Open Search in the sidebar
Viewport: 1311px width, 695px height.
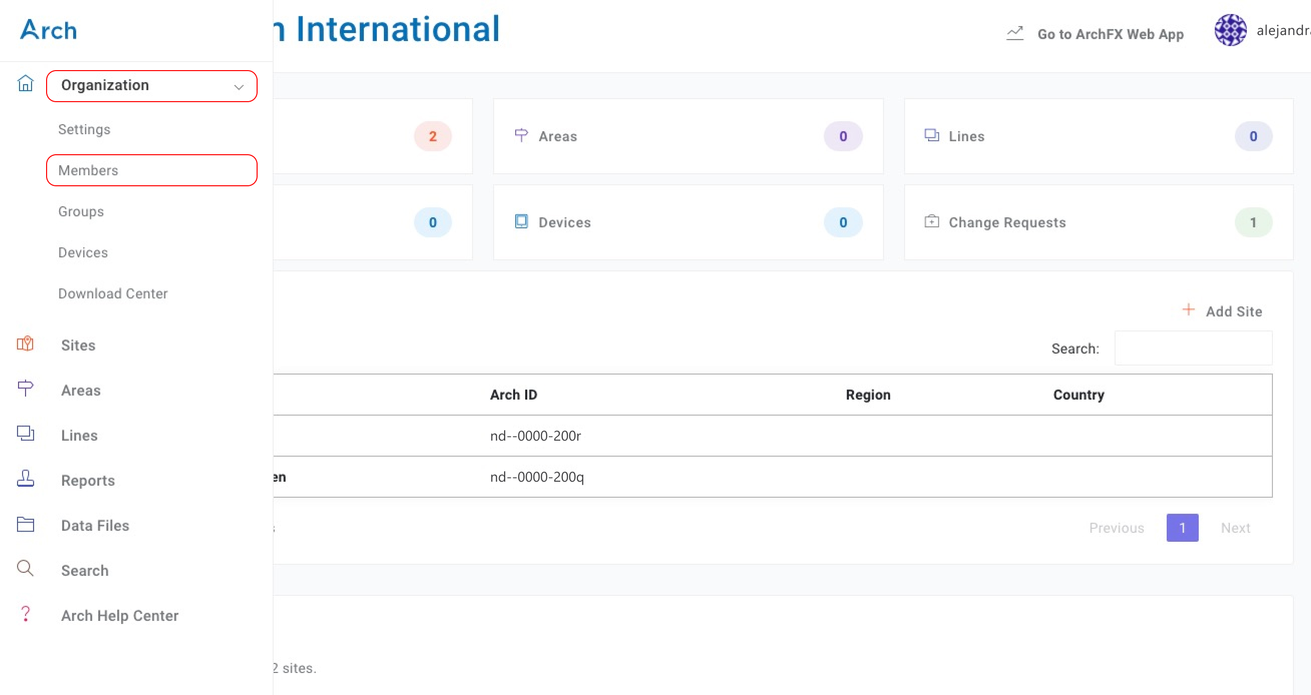[x=85, y=571]
